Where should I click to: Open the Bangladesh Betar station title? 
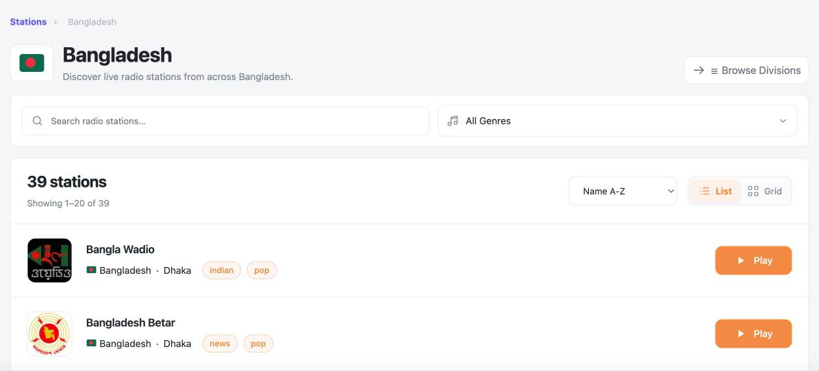point(131,323)
